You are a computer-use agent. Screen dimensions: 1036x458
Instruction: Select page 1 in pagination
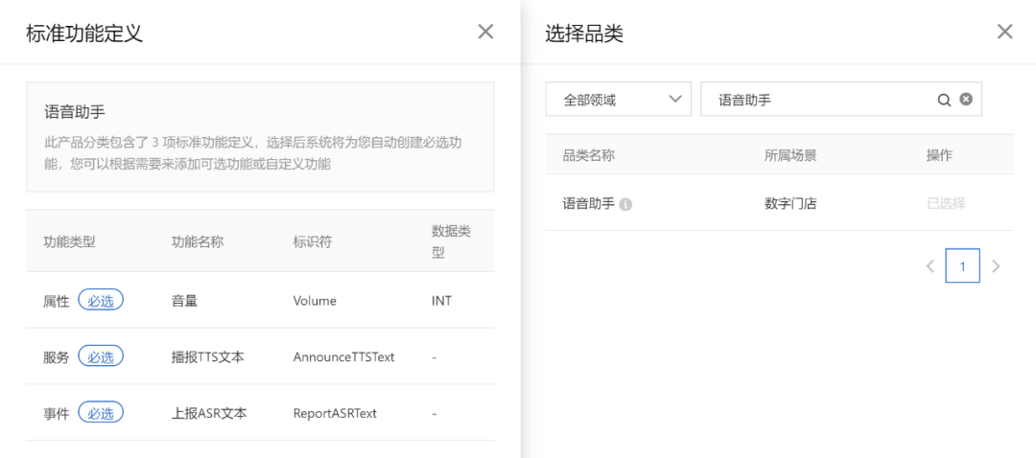click(x=963, y=266)
